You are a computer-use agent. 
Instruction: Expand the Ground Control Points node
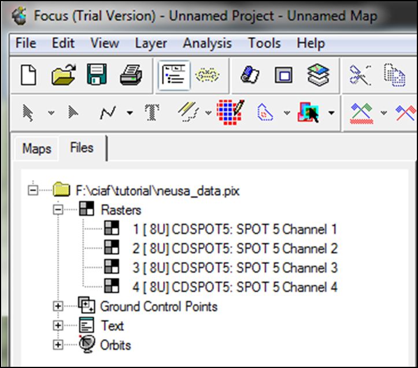point(58,306)
